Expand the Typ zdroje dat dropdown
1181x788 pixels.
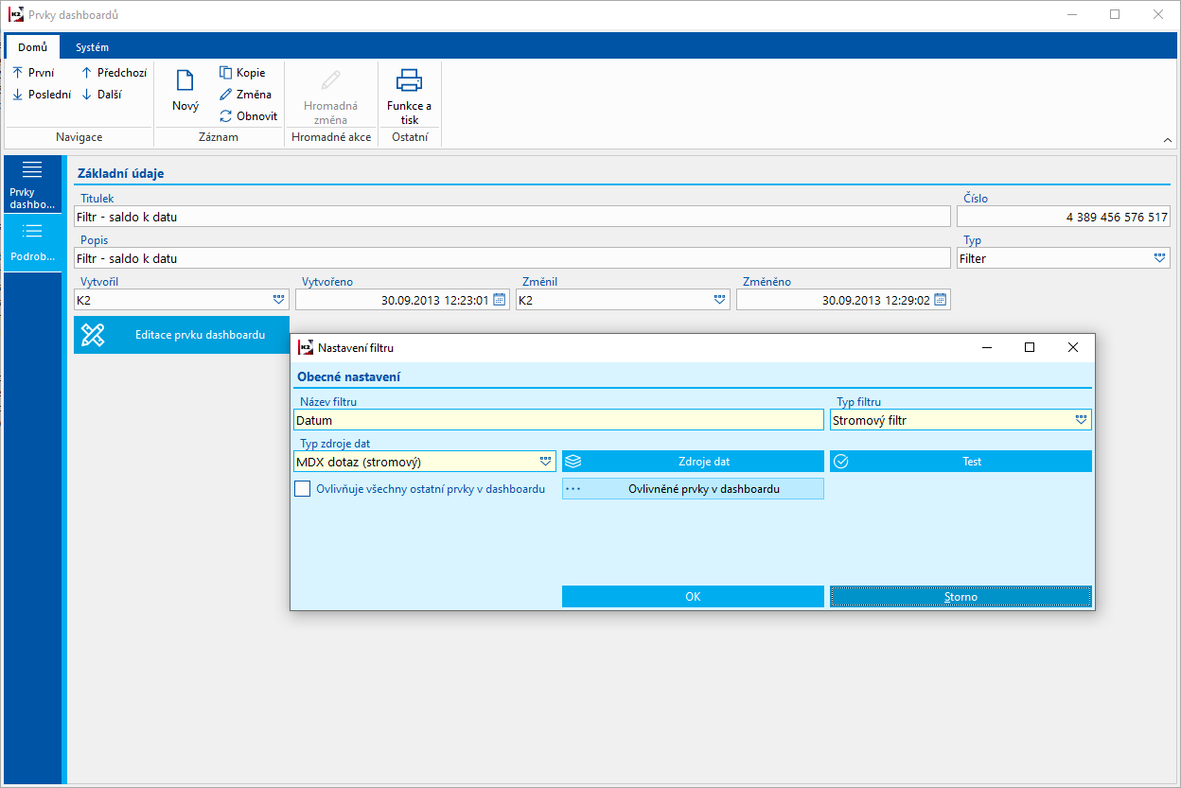point(545,462)
